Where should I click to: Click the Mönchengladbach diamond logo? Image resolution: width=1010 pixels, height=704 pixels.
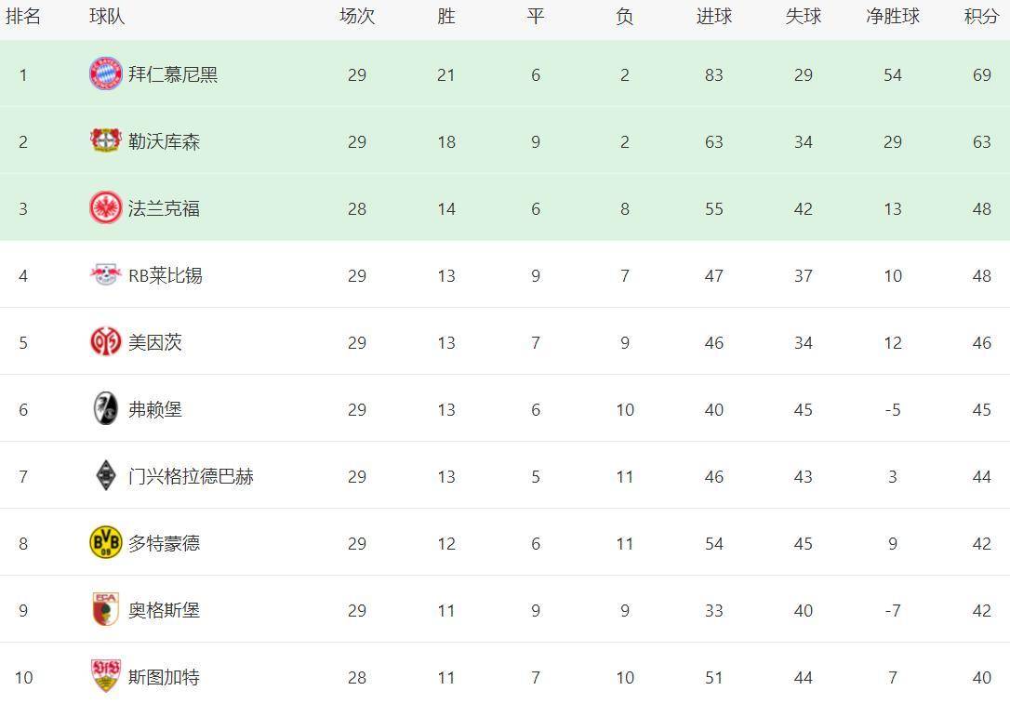pyautogui.click(x=105, y=476)
